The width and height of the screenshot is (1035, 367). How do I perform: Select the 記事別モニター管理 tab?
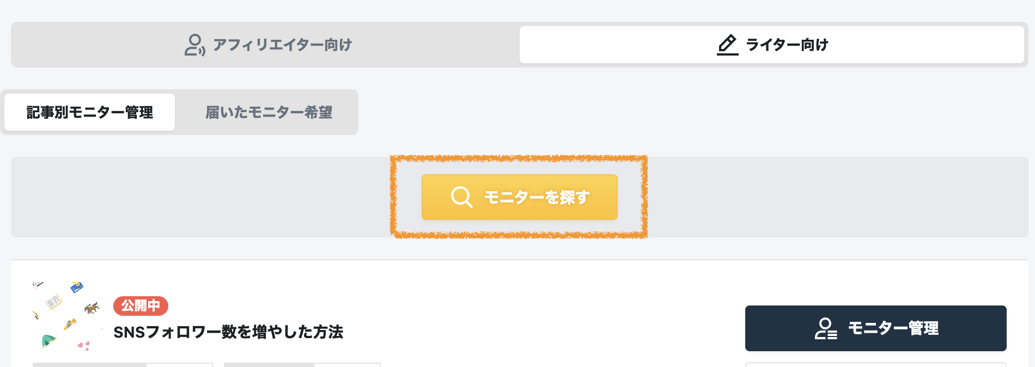pos(89,112)
